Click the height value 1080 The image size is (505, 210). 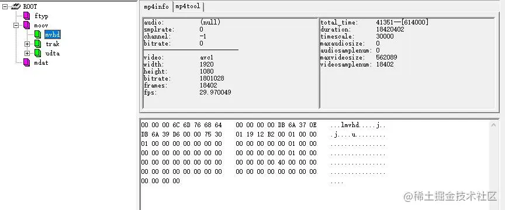click(207, 71)
